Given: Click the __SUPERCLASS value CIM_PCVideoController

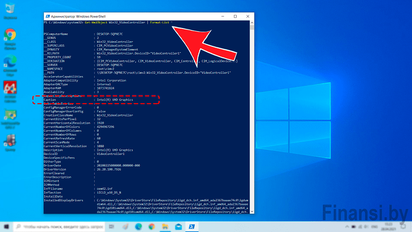Looking at the screenshot, I should pyautogui.click(x=115, y=45).
